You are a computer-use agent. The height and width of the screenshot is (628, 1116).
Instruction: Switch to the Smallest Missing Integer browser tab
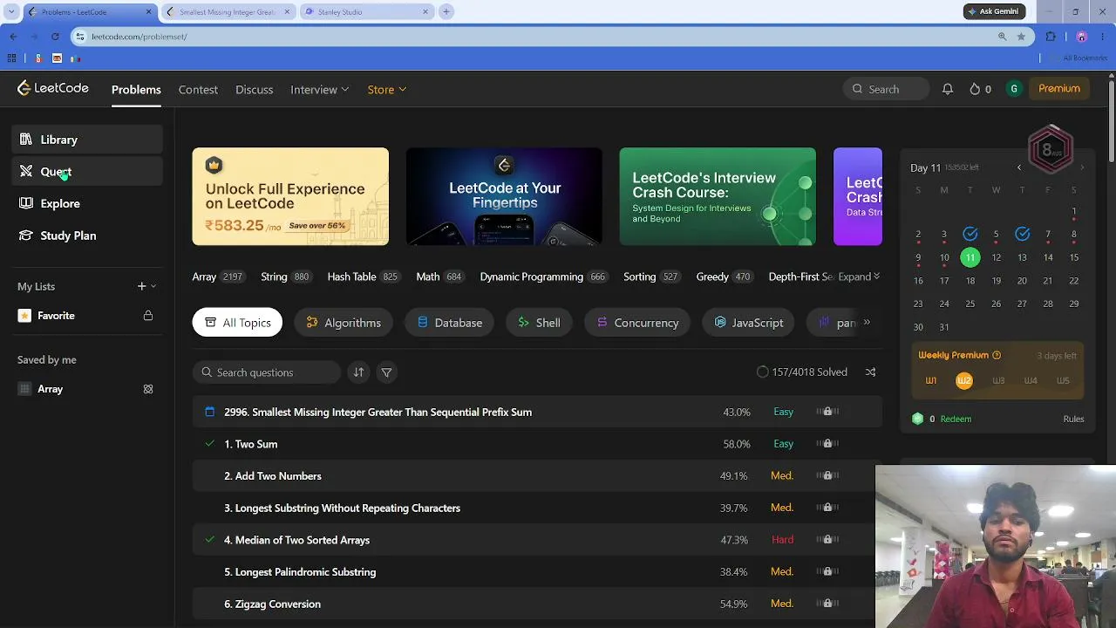[x=227, y=12]
